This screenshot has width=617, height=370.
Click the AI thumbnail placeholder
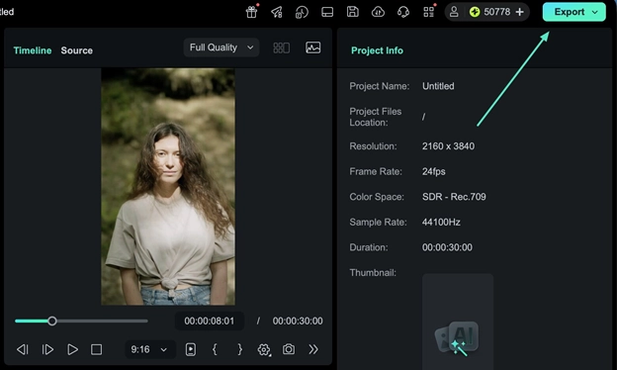tap(458, 322)
